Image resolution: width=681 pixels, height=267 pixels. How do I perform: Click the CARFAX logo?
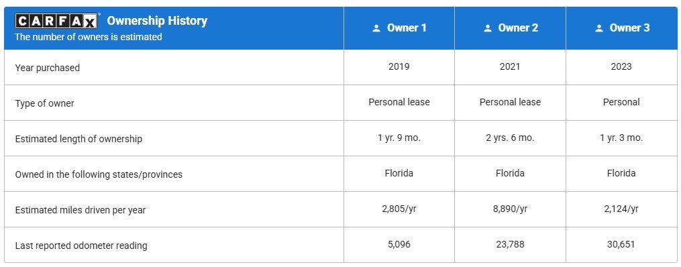(x=57, y=21)
